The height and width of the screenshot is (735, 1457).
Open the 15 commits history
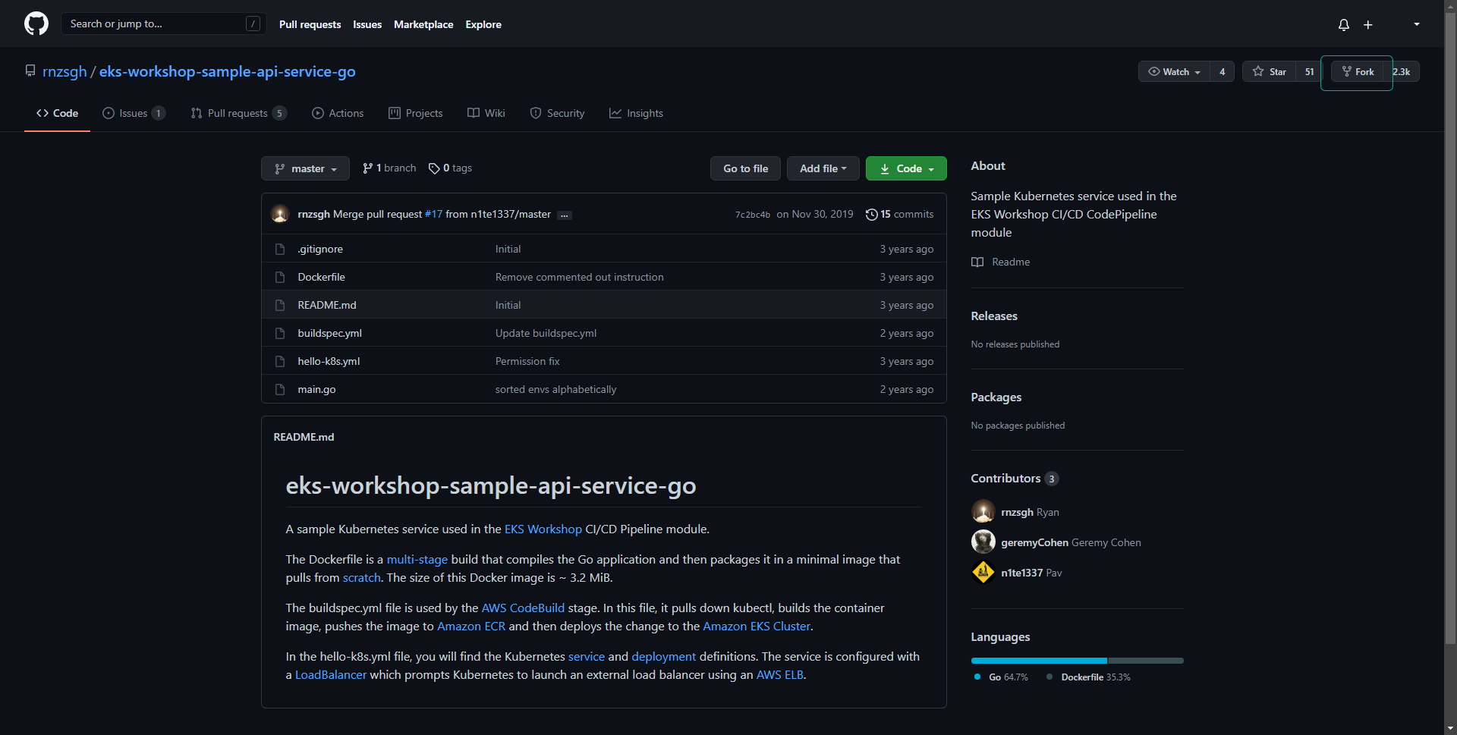(x=899, y=214)
